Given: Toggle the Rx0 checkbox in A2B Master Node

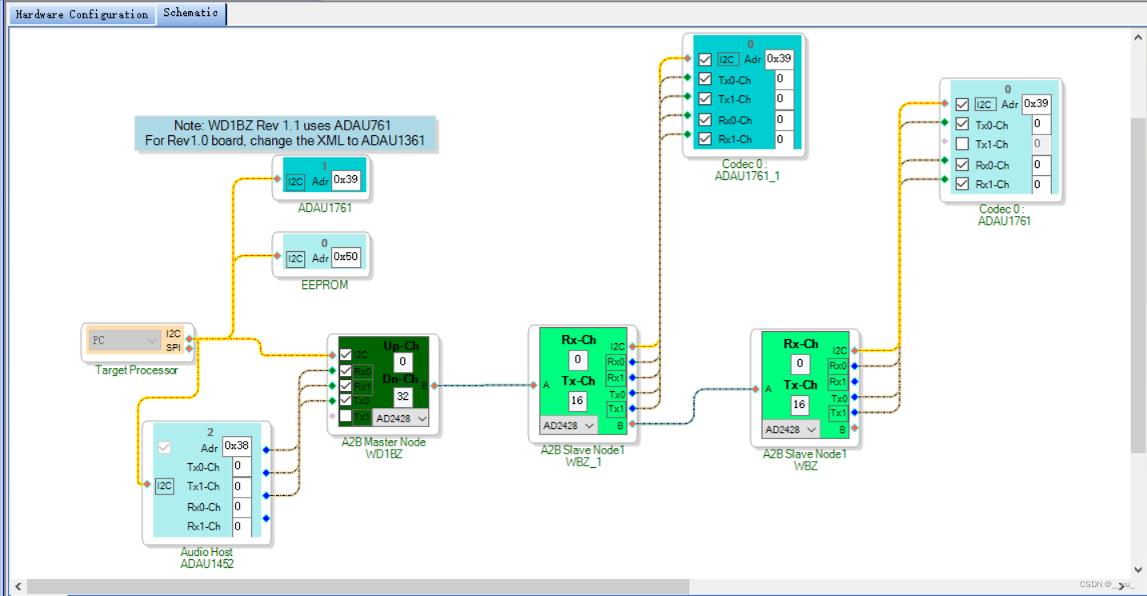Looking at the screenshot, I should [x=345, y=370].
